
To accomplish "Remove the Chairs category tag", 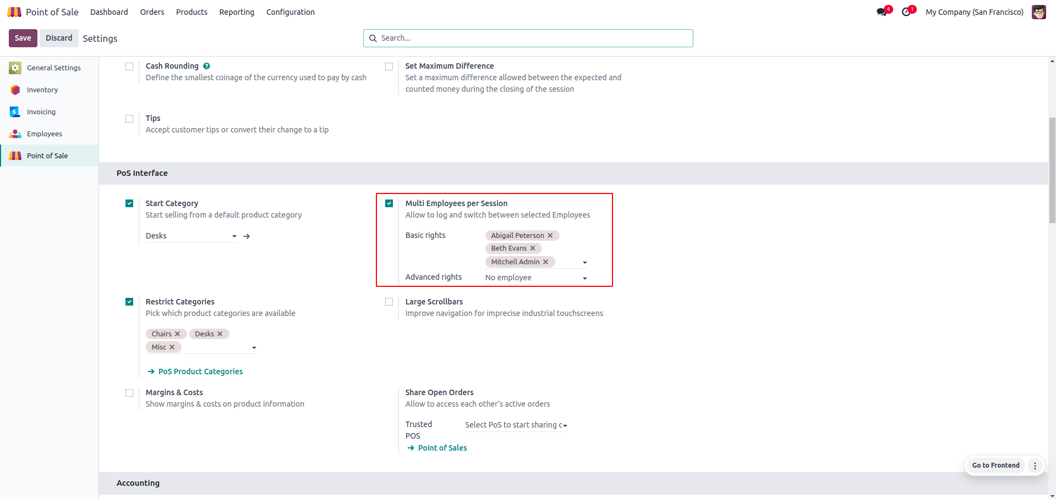I will pyautogui.click(x=177, y=334).
